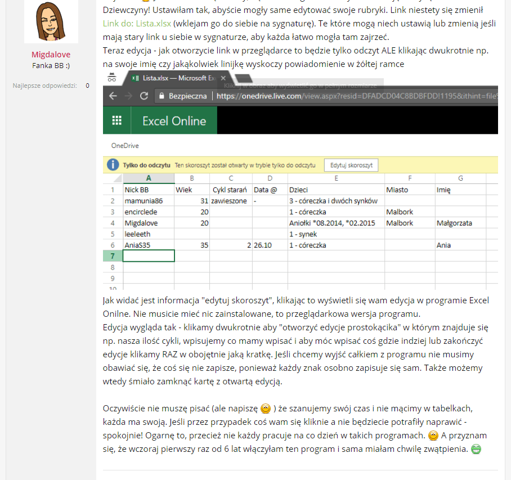511x480 pixels.
Task: Select the cell containing Małgorzata
Action: coord(460,223)
